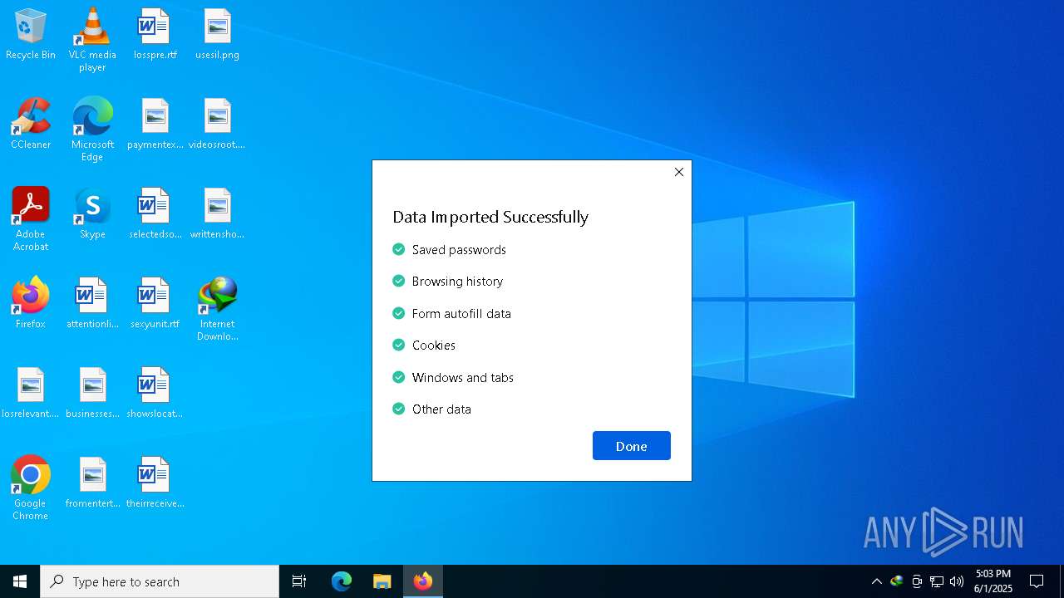
Task: Click the Form autofill data entry
Action: pos(451,313)
